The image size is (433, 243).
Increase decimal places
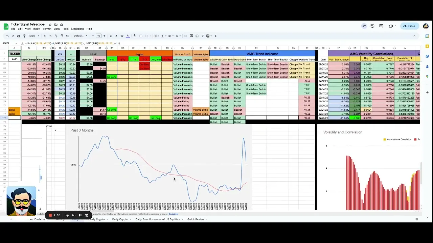click(62, 36)
